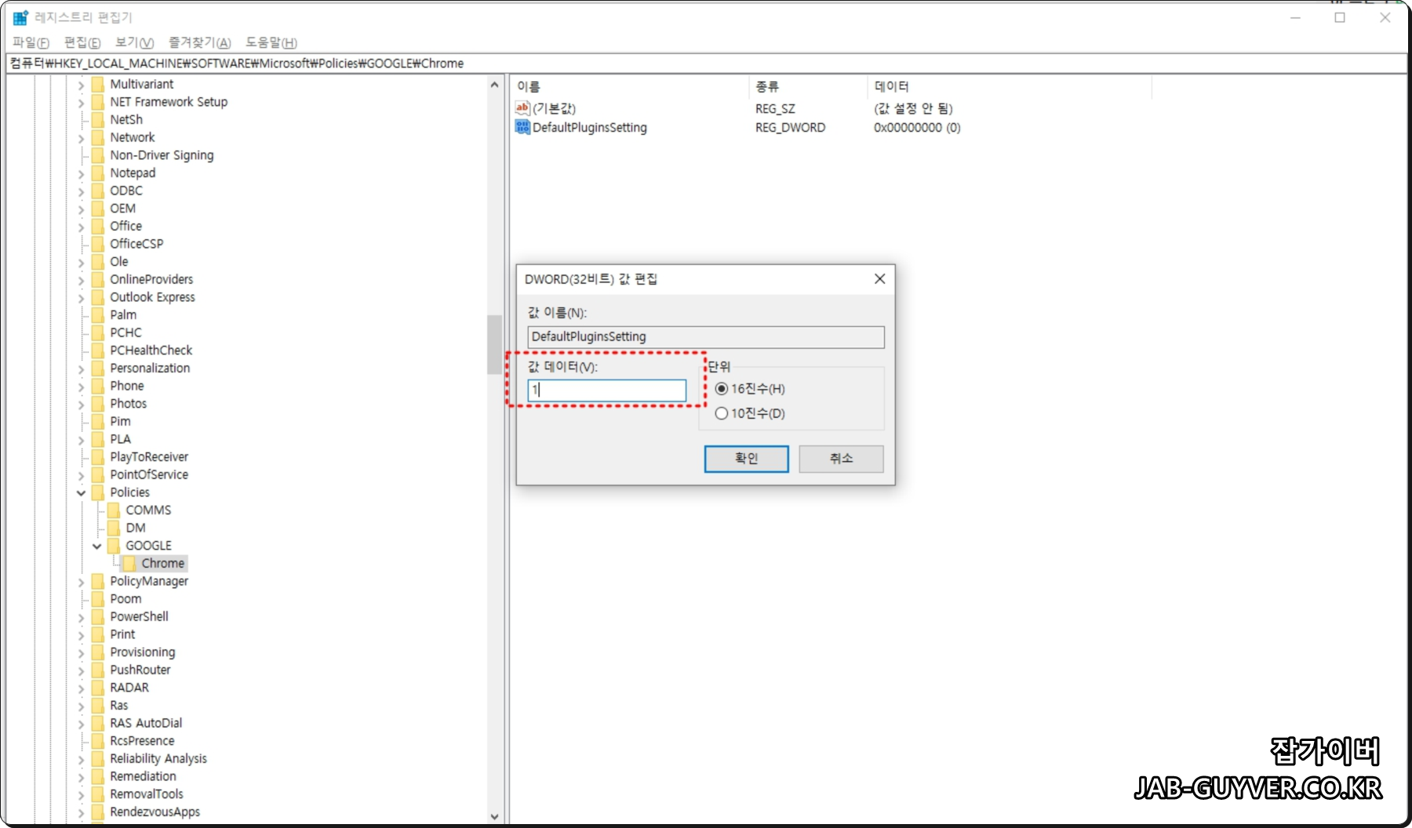The height and width of the screenshot is (828, 1412).
Task: Click the REG_DWORD type cell
Action: 790,128
